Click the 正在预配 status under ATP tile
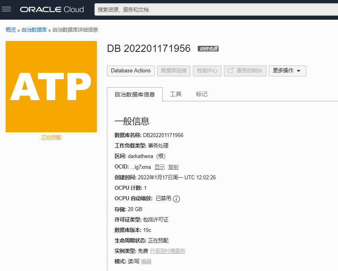The width and height of the screenshot is (338, 271). [51, 138]
